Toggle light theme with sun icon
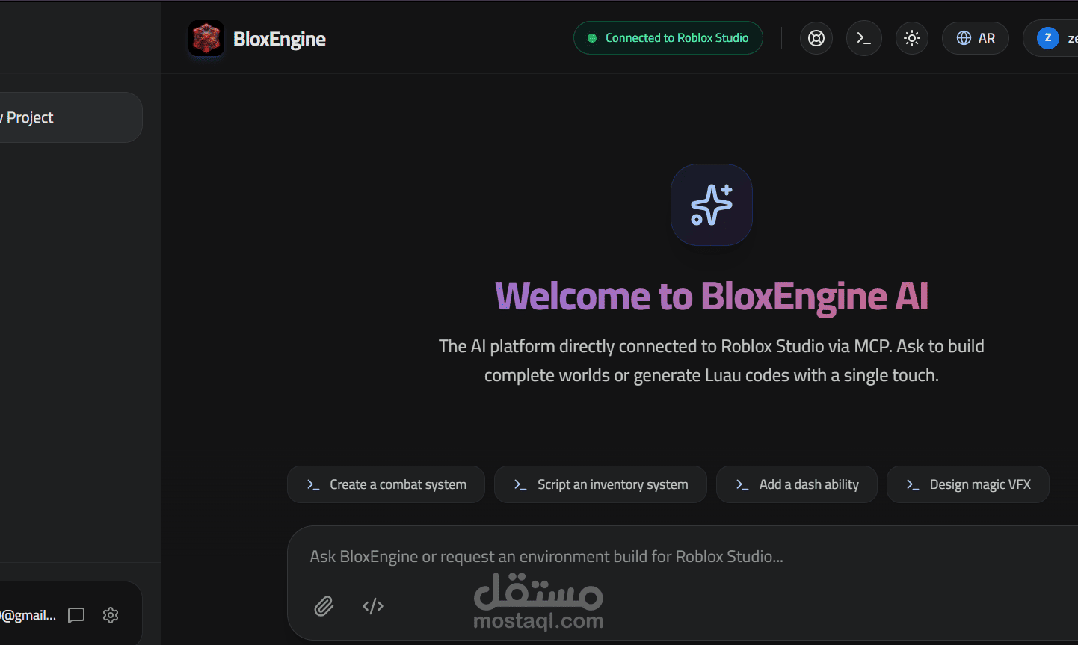Screen dimensions: 1078x645 point(912,38)
